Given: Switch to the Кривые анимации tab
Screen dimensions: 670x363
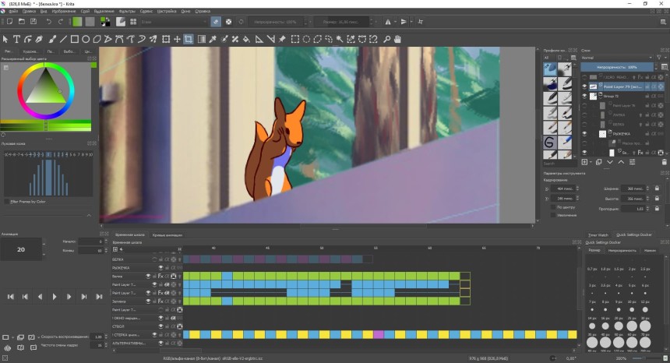Looking at the screenshot, I should (168, 234).
